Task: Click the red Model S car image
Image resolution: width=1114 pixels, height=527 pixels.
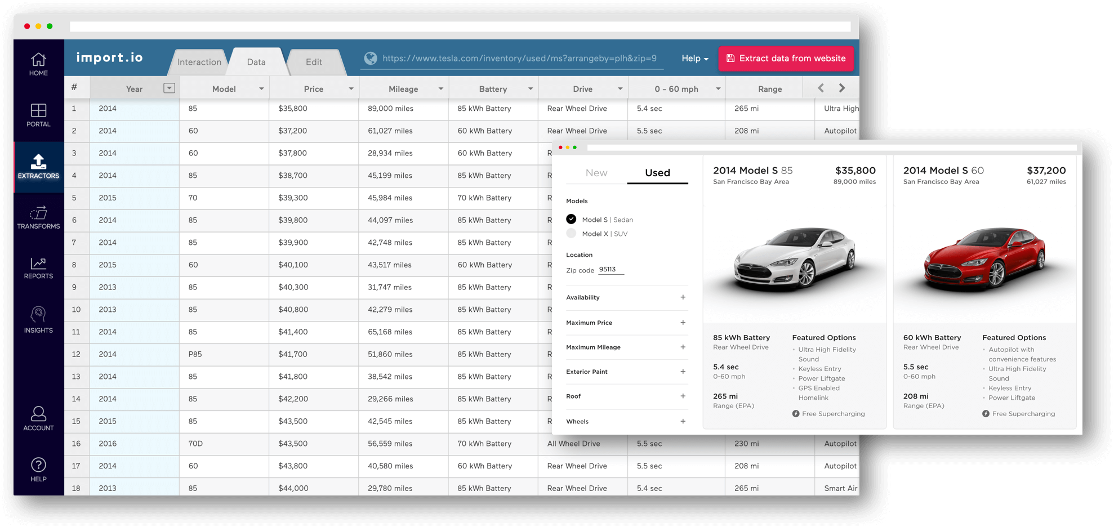Action: [x=984, y=259]
